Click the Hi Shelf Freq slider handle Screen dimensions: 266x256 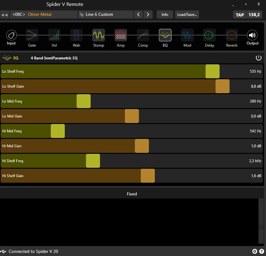pos(93,161)
